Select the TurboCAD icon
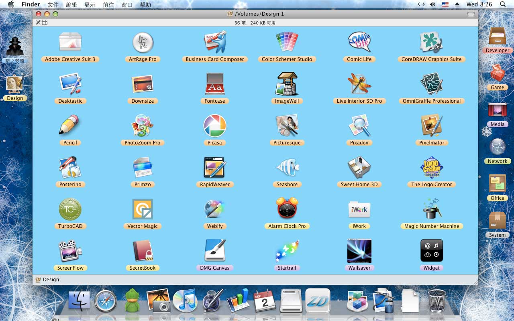This screenshot has height=321, width=514. (70, 209)
